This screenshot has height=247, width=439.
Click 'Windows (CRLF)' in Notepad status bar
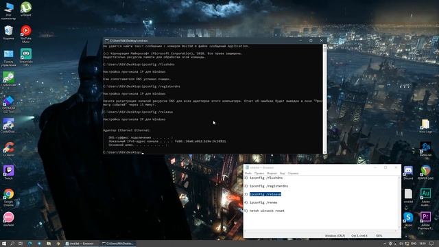click(335, 235)
